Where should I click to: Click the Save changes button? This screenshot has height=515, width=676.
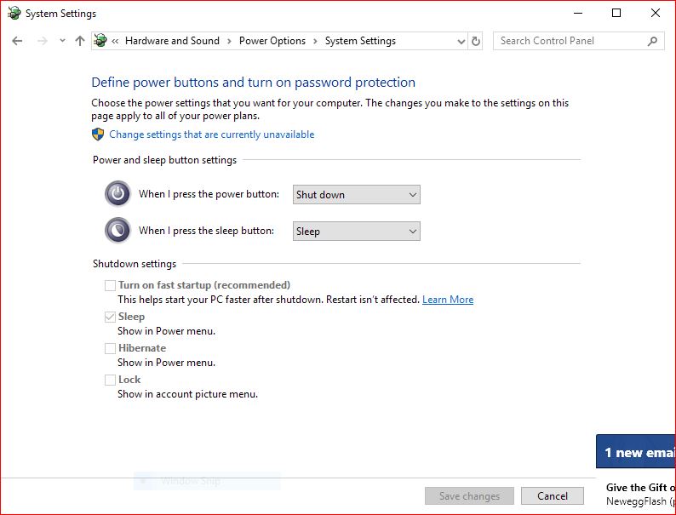click(469, 496)
